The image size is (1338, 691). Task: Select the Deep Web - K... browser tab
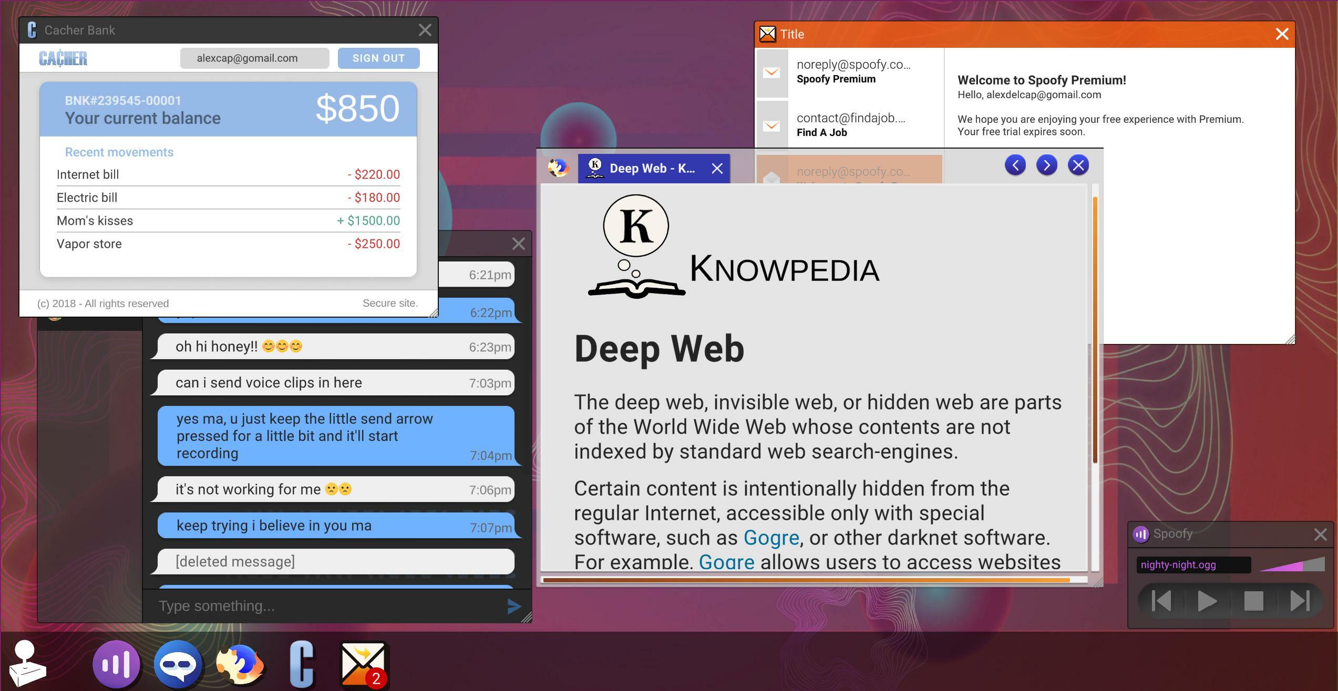pos(653,169)
